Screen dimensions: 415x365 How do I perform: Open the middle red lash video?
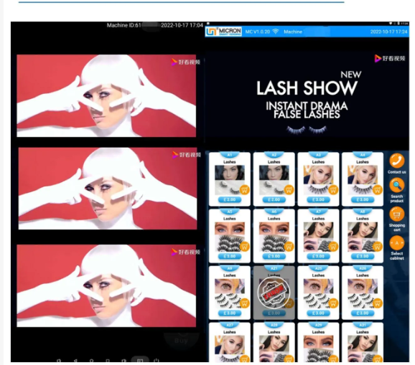tap(108, 189)
